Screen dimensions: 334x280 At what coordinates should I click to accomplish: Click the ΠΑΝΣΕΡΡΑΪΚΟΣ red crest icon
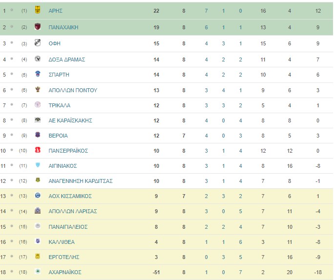[38, 150]
